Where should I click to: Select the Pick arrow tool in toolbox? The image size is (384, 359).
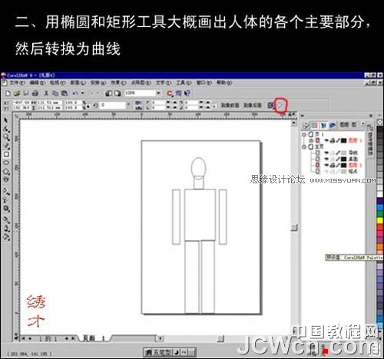[6, 120]
